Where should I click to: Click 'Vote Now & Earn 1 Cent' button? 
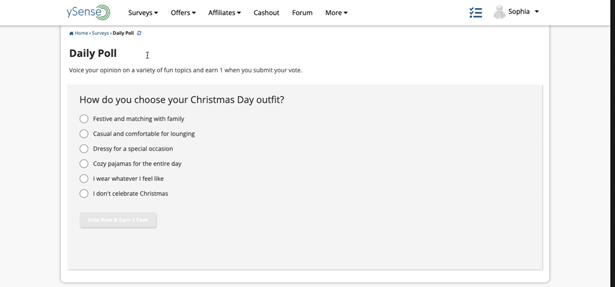pos(118,220)
